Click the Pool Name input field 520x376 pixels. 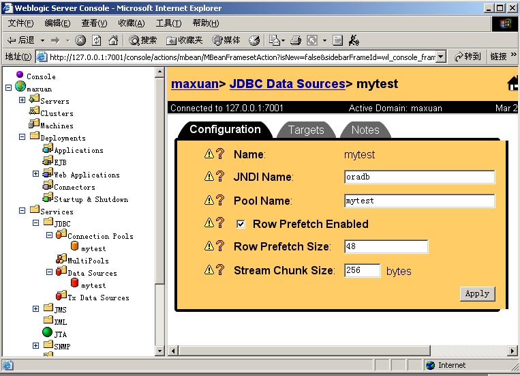click(x=420, y=201)
